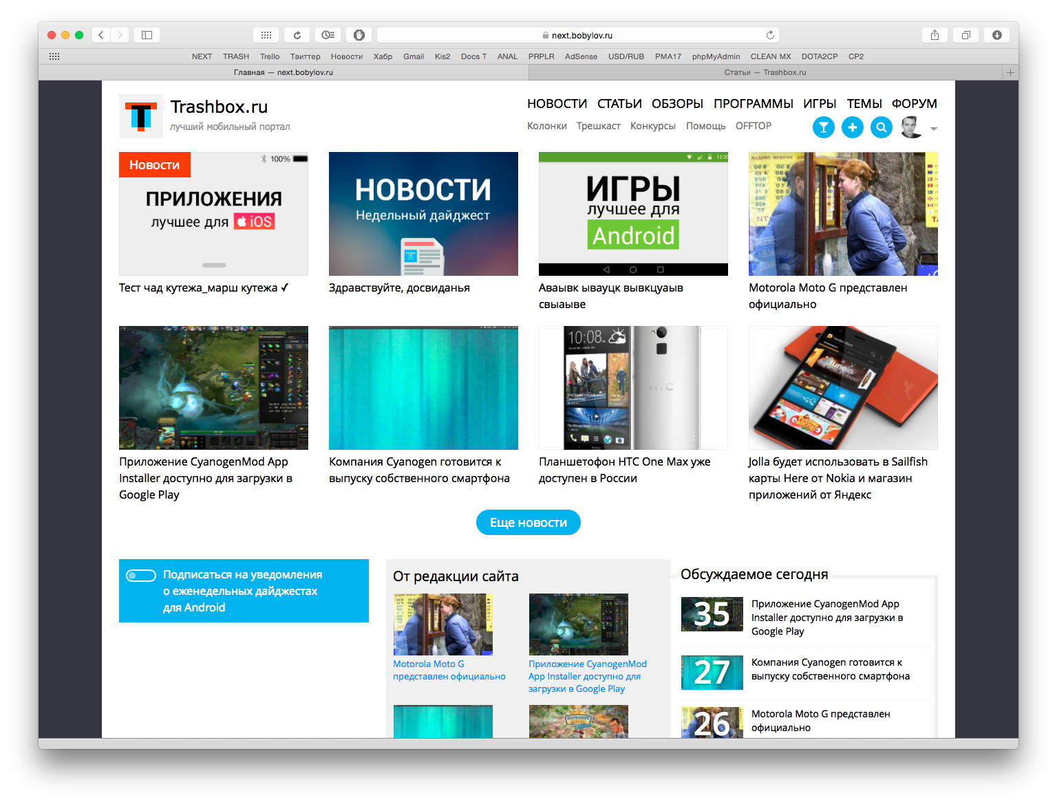Open the Помощь submenu link
This screenshot has width=1057, height=804.
point(706,126)
